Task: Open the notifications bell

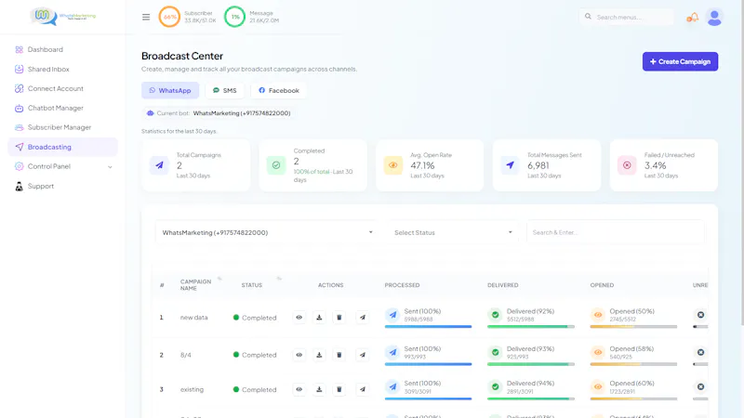Action: click(x=693, y=18)
